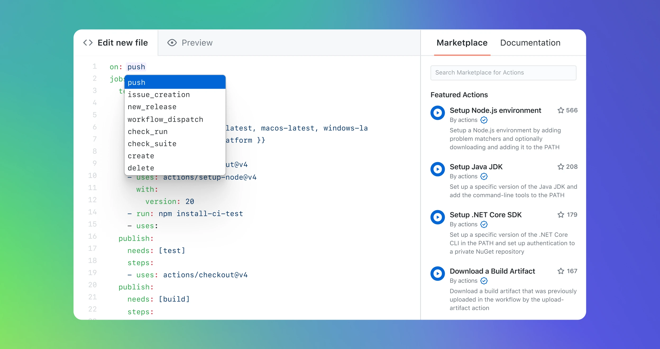Click the code editor icon in Edit new file tab
Viewport: 660px width, 349px height.
pos(87,42)
